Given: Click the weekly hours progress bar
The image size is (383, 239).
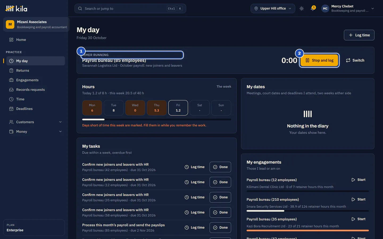Looking at the screenshot, I should [157, 119].
